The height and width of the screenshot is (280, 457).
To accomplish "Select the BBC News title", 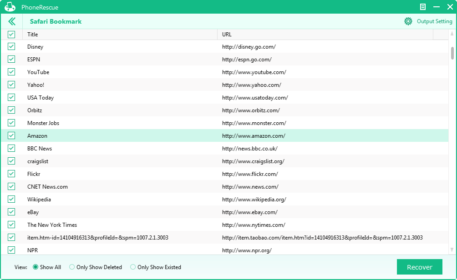I will click(x=40, y=149).
